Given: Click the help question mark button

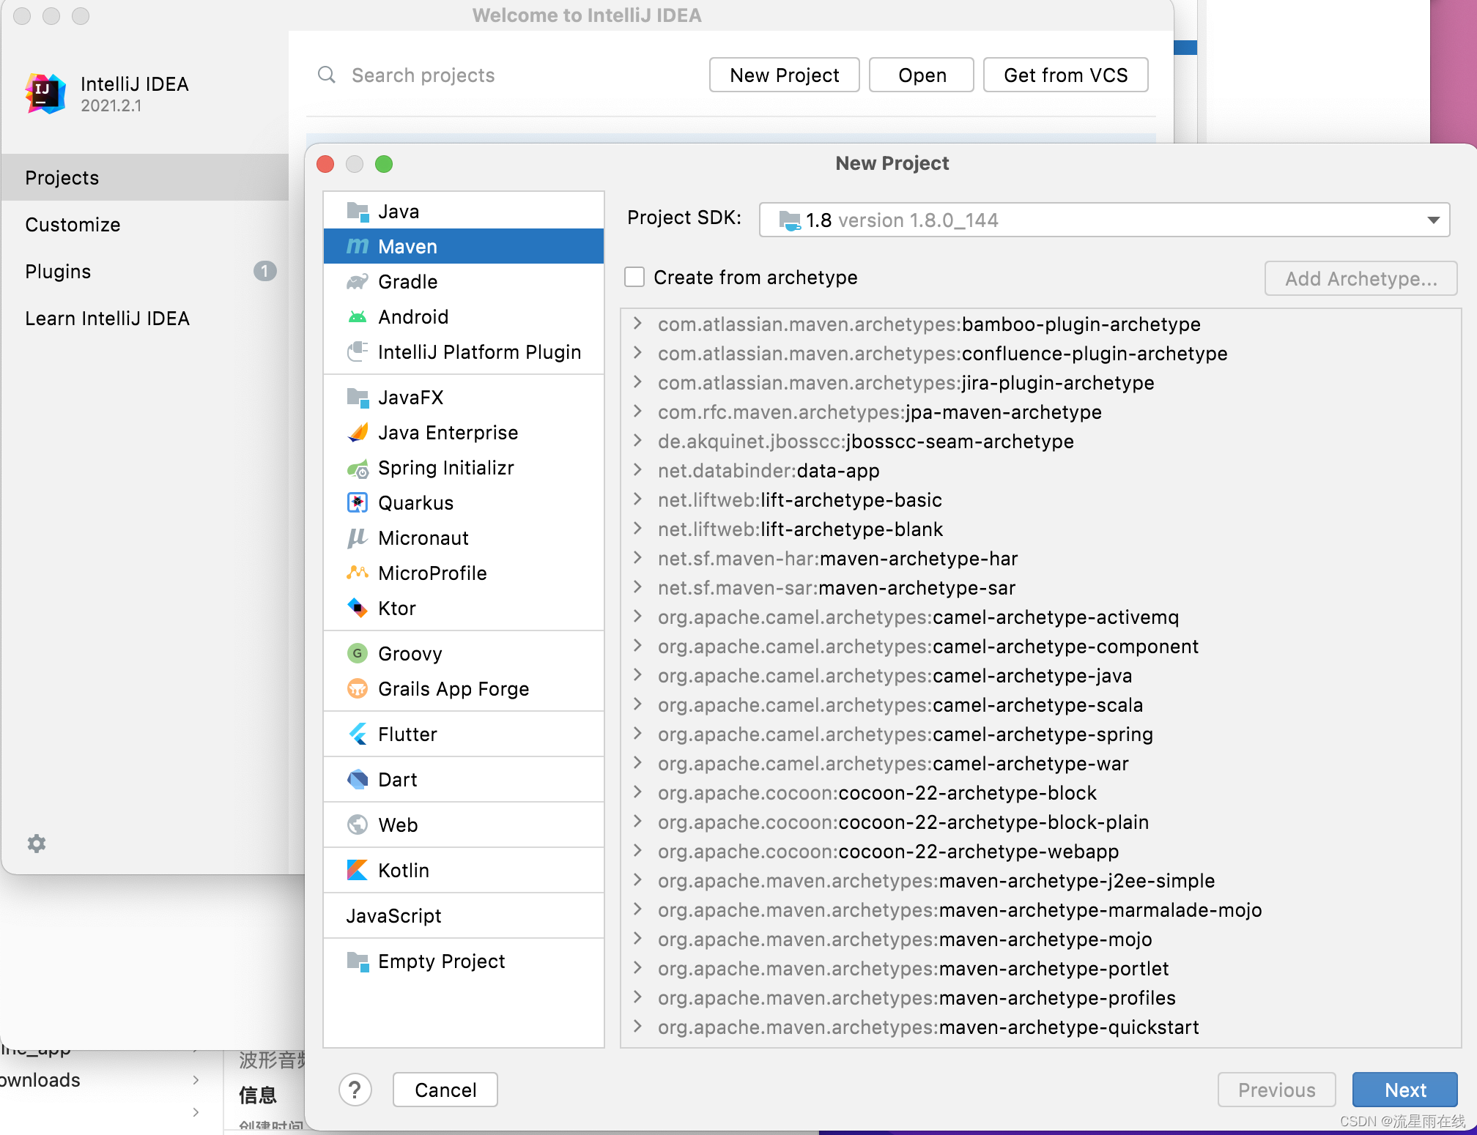Looking at the screenshot, I should (355, 1090).
